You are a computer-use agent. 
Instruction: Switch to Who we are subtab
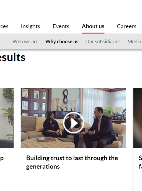point(25,41)
